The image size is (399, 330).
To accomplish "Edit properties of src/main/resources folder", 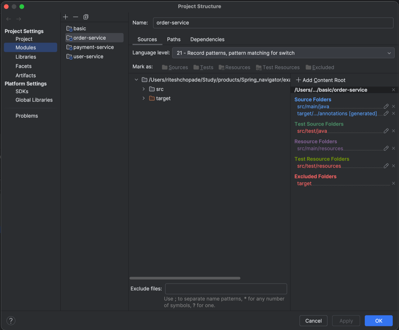I will pos(386,148).
